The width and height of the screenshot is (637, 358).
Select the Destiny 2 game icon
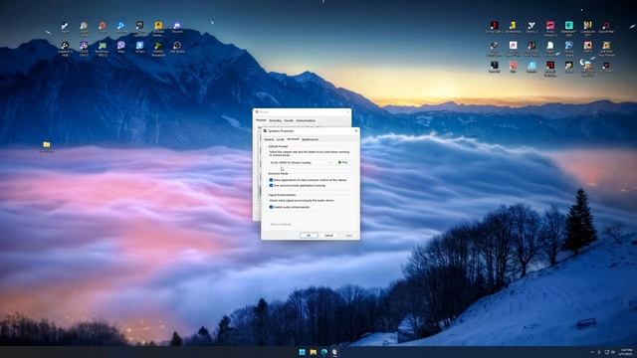tap(531, 27)
